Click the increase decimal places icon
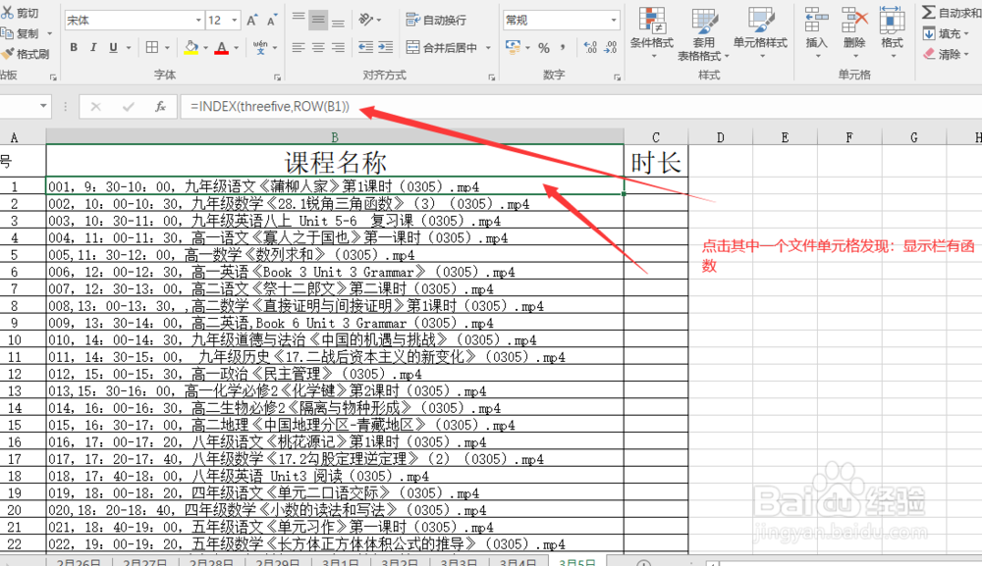The width and height of the screenshot is (982, 566). coord(590,47)
